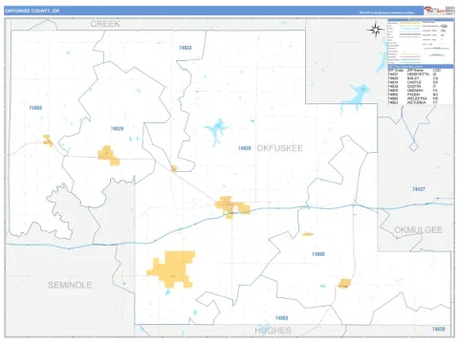Click the OKEMAH row in the ZIP index

point(421,91)
